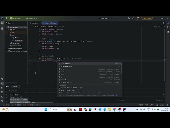This screenshot has width=170, height=128.
Task: Close the Main run tab
Action: (19, 86)
